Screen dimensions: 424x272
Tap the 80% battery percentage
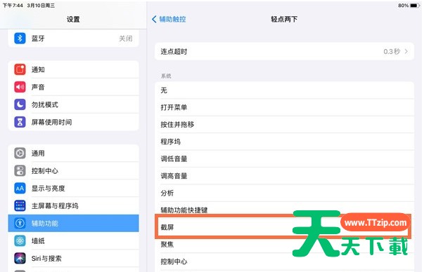[403, 6]
